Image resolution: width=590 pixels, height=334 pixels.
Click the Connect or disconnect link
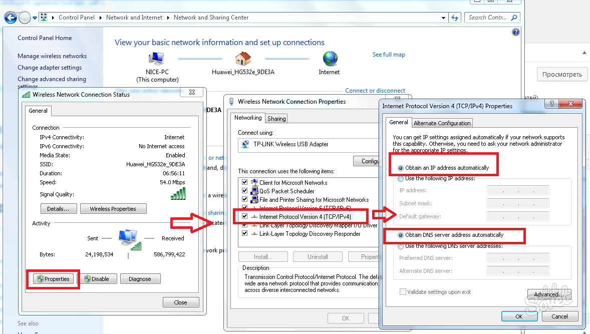(x=375, y=91)
